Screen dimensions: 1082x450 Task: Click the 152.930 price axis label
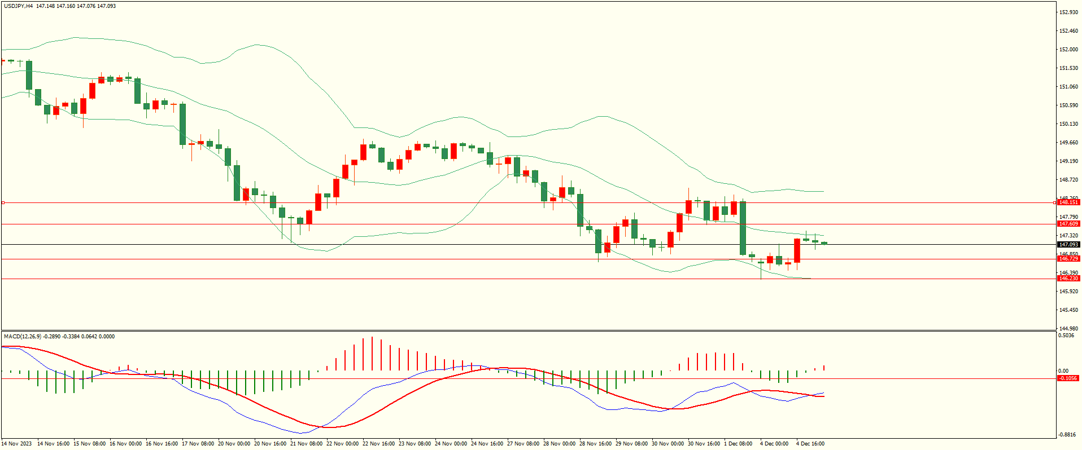pos(1068,12)
